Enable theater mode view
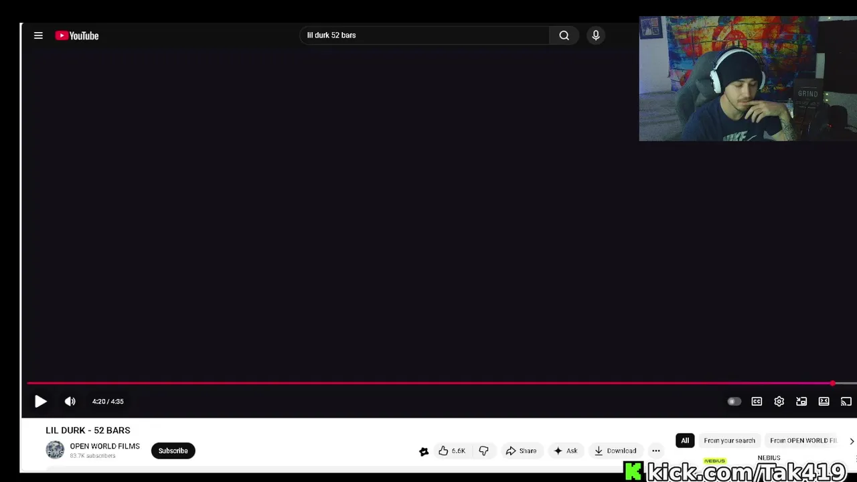Viewport: 857px width, 482px height. pos(824,401)
